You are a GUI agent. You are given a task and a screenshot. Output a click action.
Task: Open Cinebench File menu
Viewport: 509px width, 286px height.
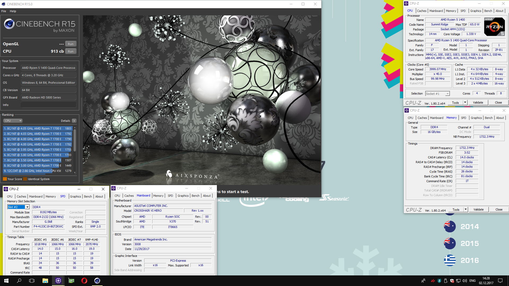pos(4,11)
